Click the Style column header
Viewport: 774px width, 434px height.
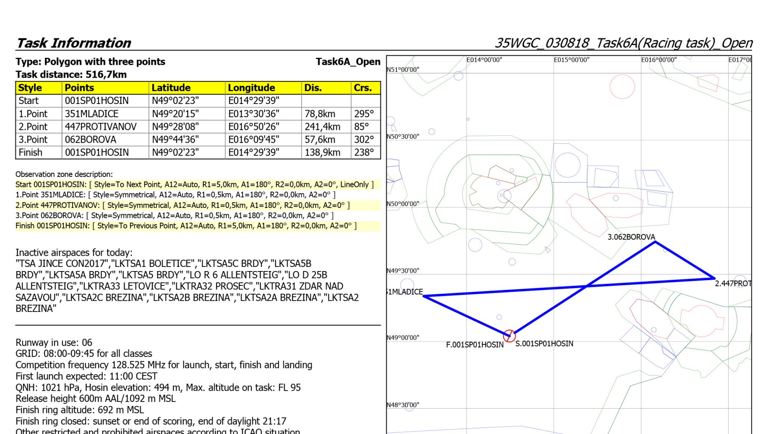(30, 88)
